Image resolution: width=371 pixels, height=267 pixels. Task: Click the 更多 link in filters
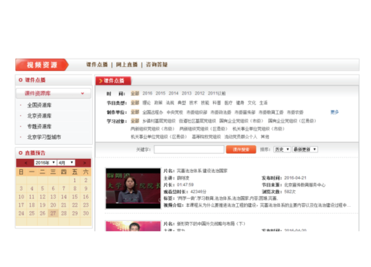335,112
